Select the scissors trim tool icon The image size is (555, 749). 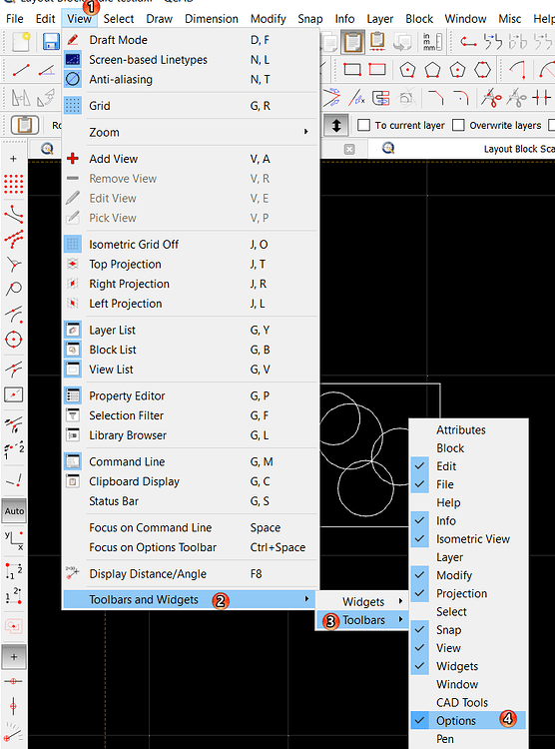point(491,98)
